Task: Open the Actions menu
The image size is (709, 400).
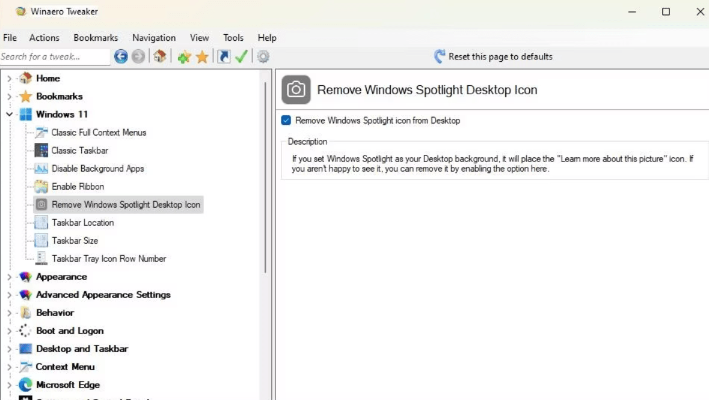Action: [x=45, y=38]
